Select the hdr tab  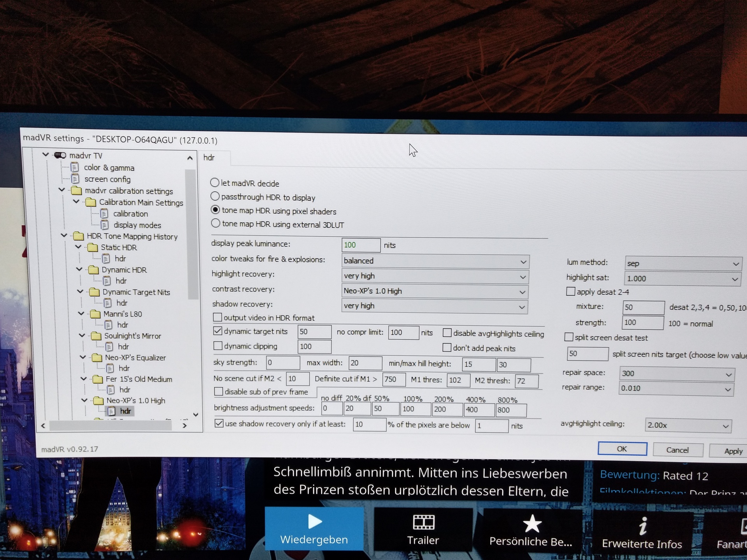[x=209, y=157]
